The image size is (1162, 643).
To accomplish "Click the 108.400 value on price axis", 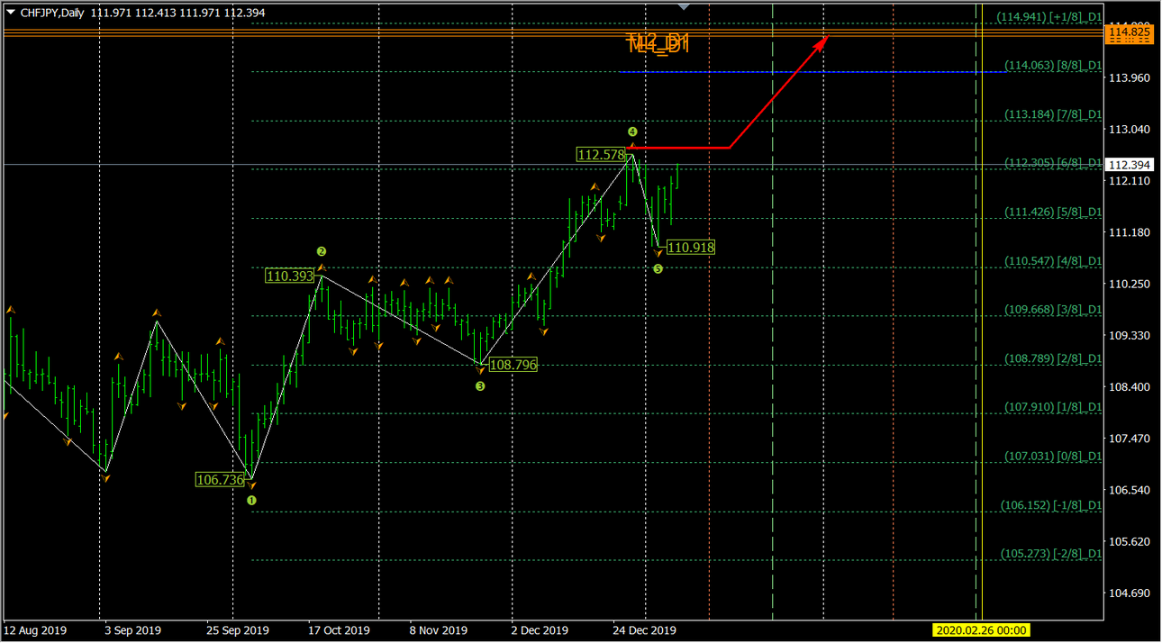I will pos(1130,386).
